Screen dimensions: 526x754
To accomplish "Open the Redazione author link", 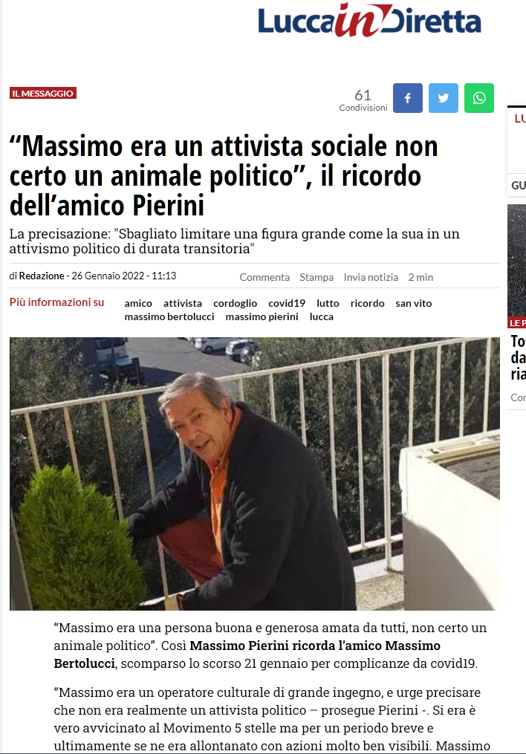I will [42, 276].
